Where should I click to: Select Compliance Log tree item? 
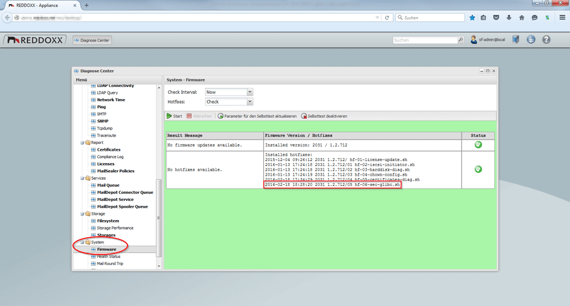click(110, 156)
